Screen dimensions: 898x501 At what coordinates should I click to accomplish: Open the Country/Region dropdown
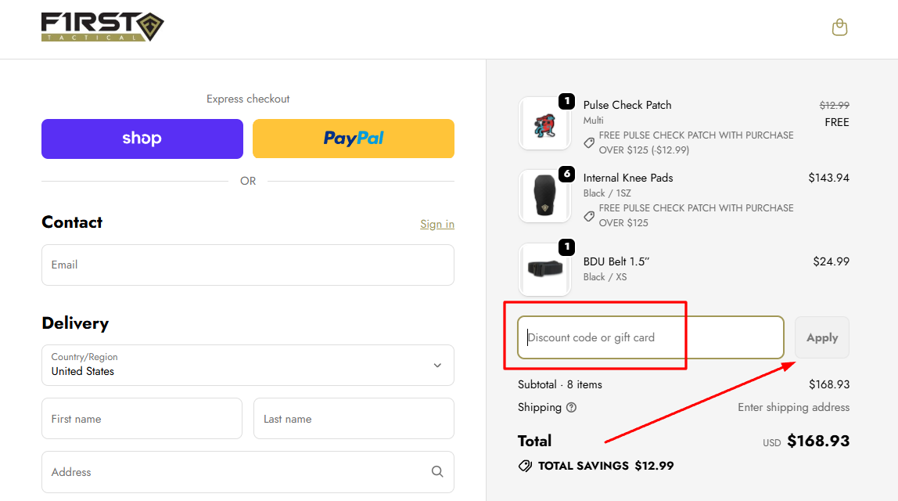tap(247, 365)
